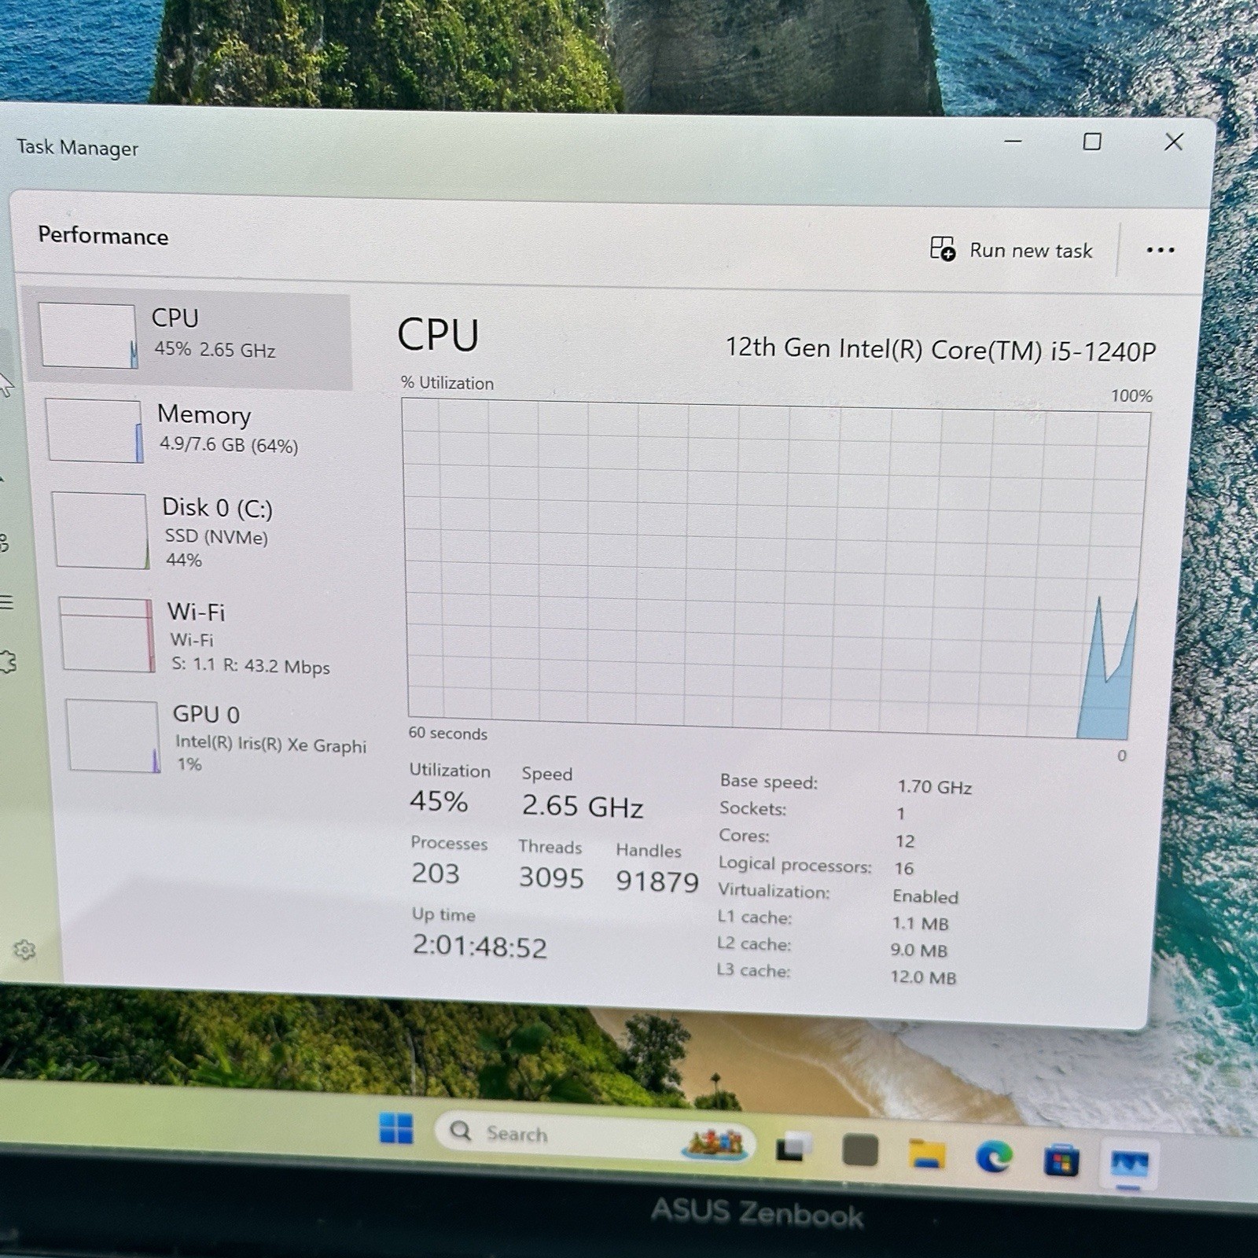The height and width of the screenshot is (1258, 1258).
Task: Open File Explorer from the taskbar
Action: (926, 1153)
